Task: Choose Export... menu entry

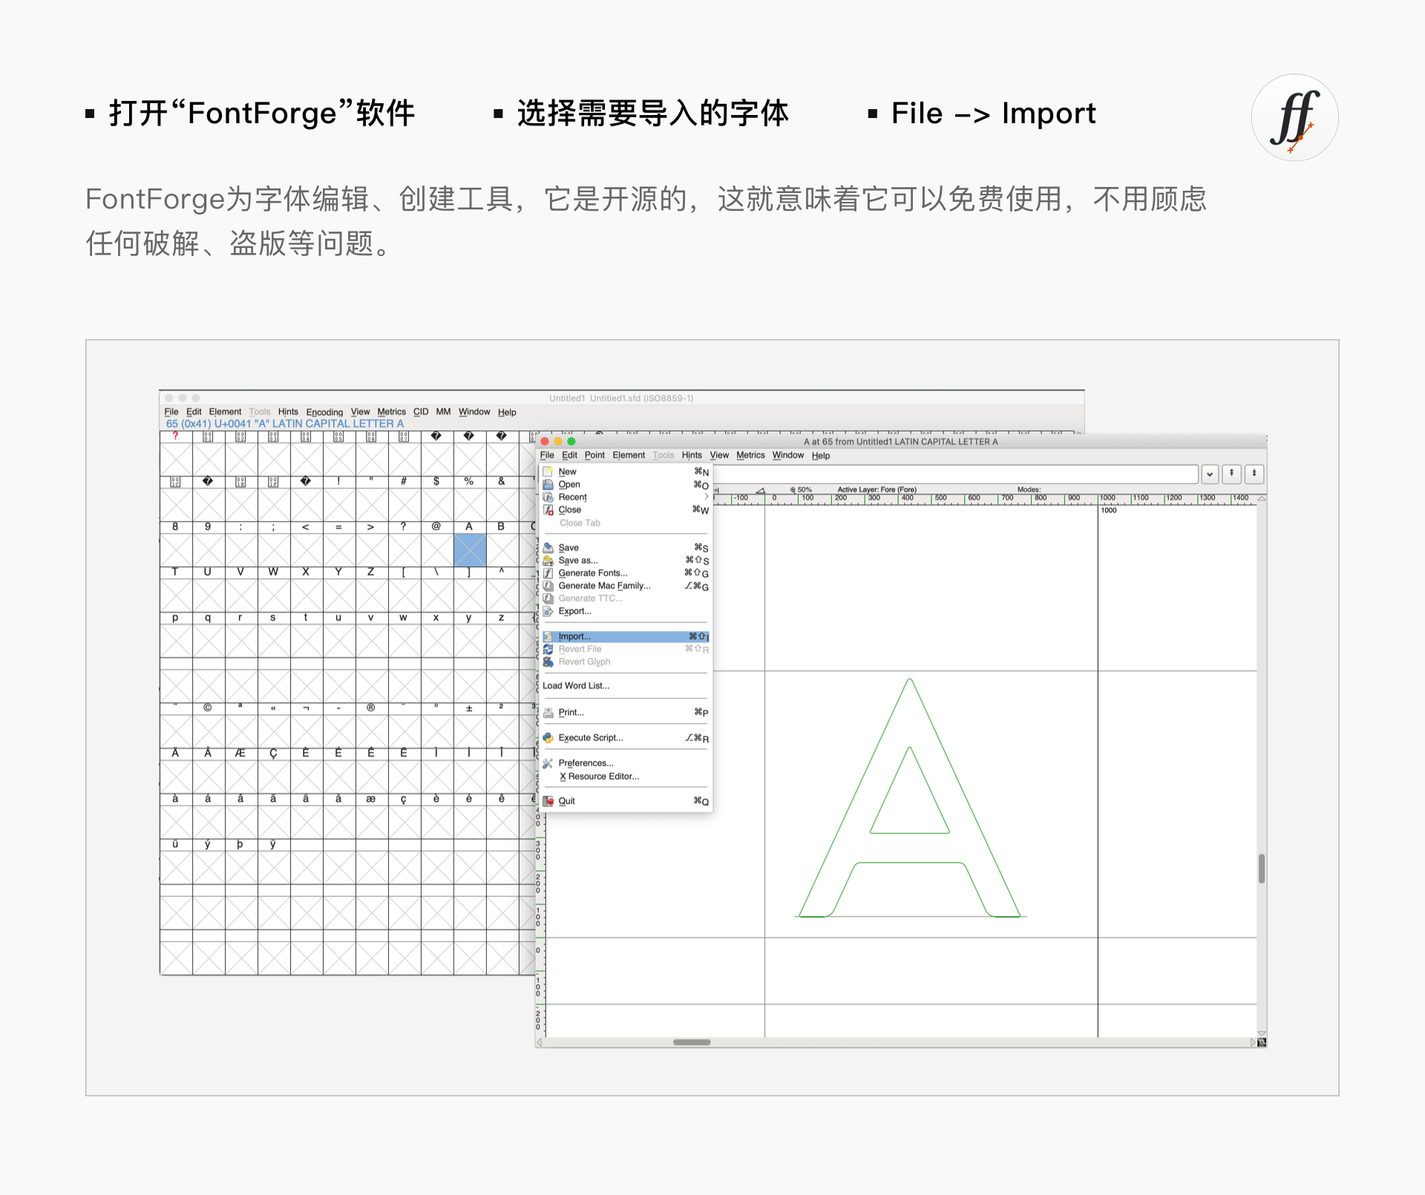Action: [624, 612]
